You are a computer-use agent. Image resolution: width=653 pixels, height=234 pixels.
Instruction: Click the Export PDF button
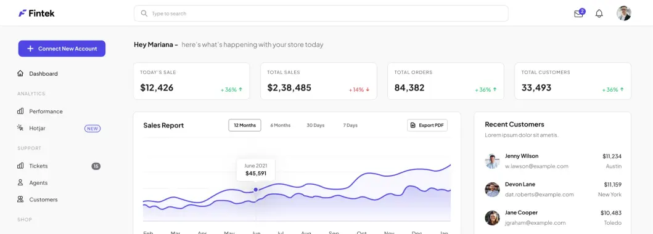[x=427, y=125]
